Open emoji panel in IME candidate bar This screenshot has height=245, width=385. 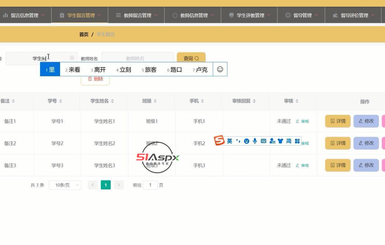220,69
